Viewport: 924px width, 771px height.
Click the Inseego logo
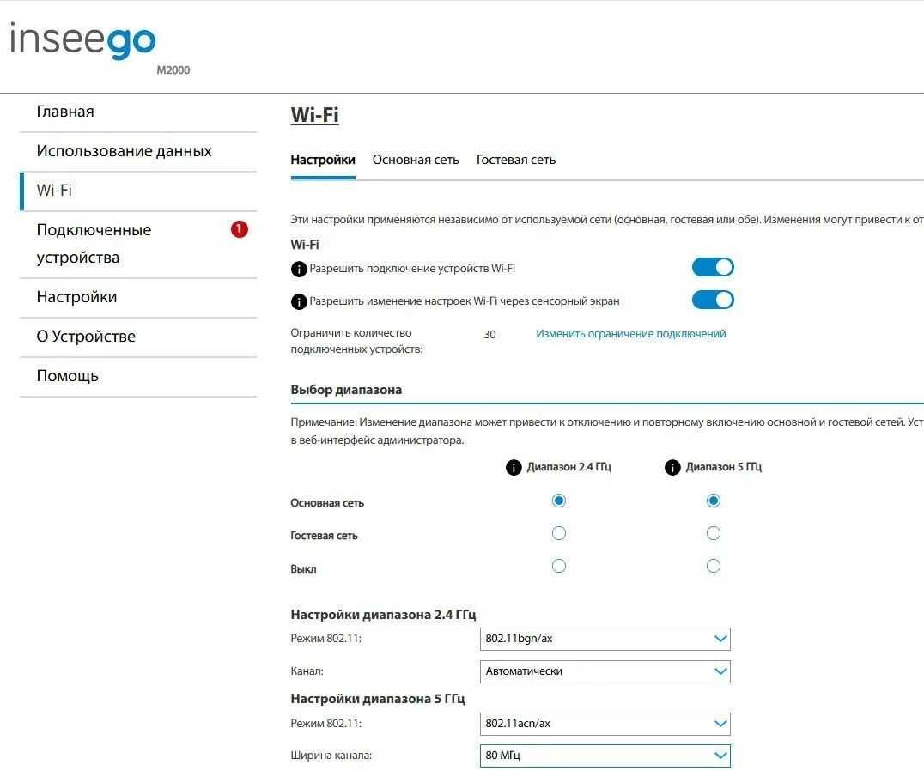(x=83, y=43)
